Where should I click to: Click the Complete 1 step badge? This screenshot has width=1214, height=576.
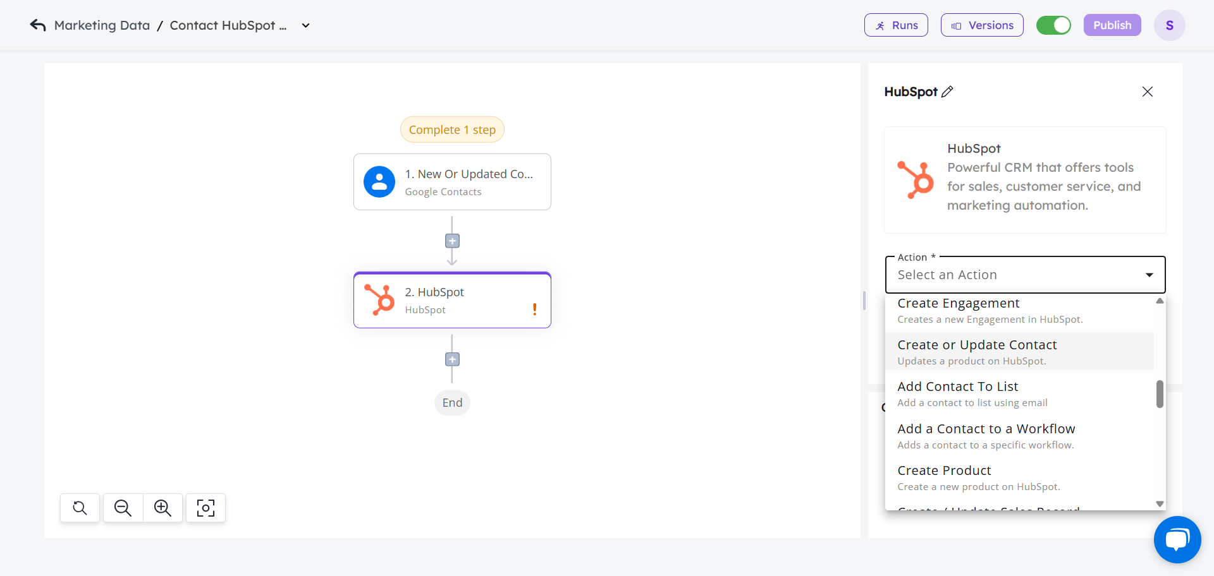452,129
